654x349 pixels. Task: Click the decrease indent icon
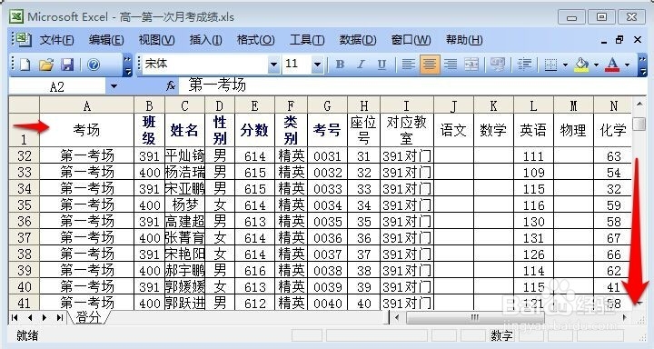coord(524,65)
